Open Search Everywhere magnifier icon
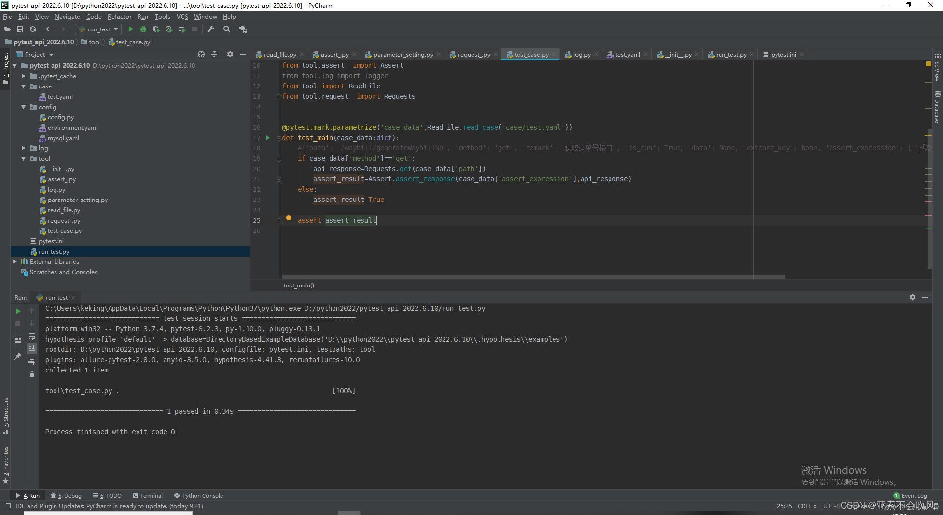Viewport: 943px width, 515px height. pos(227,29)
